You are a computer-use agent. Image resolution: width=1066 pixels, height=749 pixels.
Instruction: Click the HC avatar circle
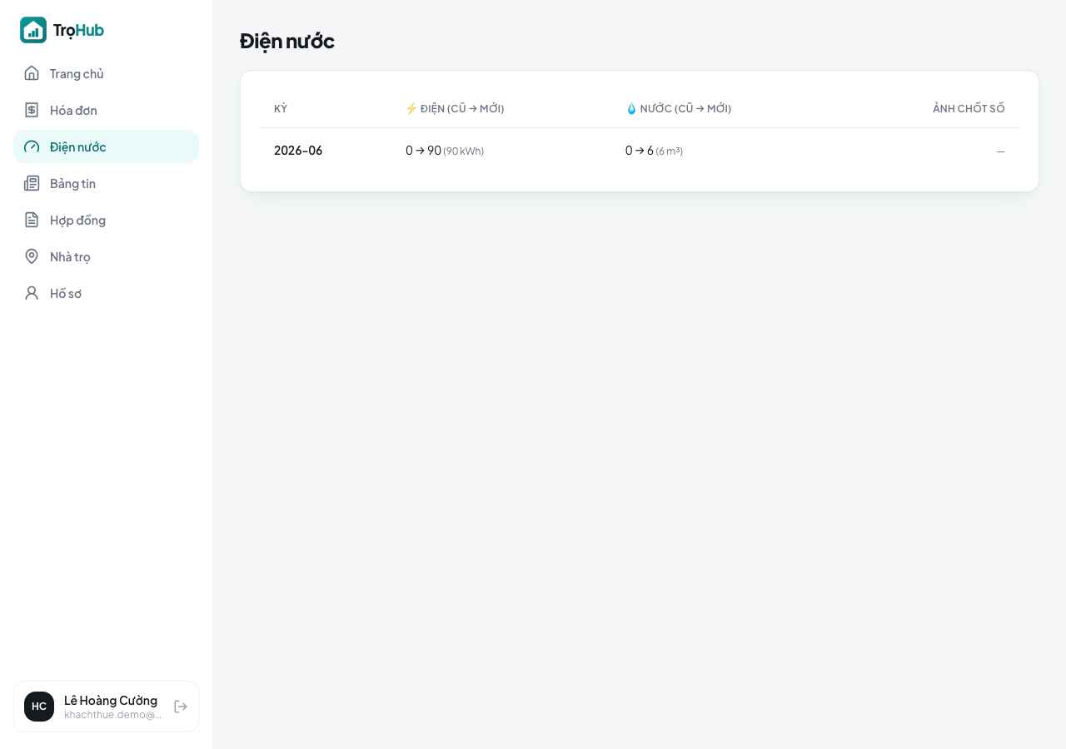coord(39,707)
